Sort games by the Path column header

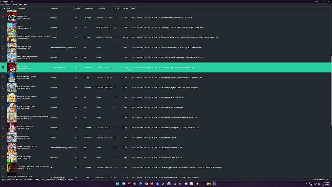pyautogui.click(x=231, y=8)
